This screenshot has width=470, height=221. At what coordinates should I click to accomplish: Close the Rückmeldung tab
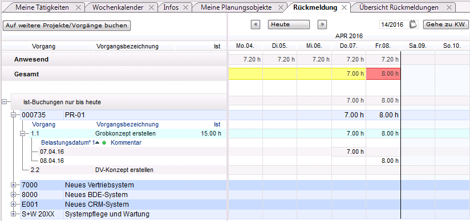point(344,7)
